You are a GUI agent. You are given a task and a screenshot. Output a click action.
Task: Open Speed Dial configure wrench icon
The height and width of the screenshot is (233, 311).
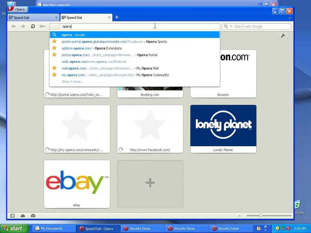pyautogui.click(x=283, y=36)
